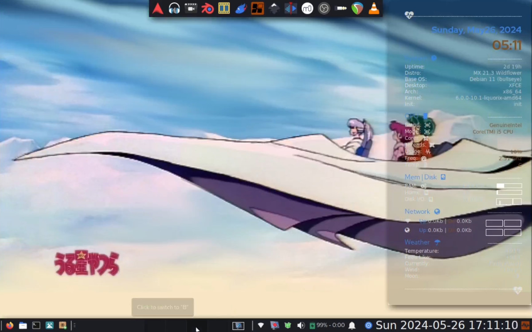The image size is (532, 332).
Task: Open the film strip video app
Action: coord(224,8)
